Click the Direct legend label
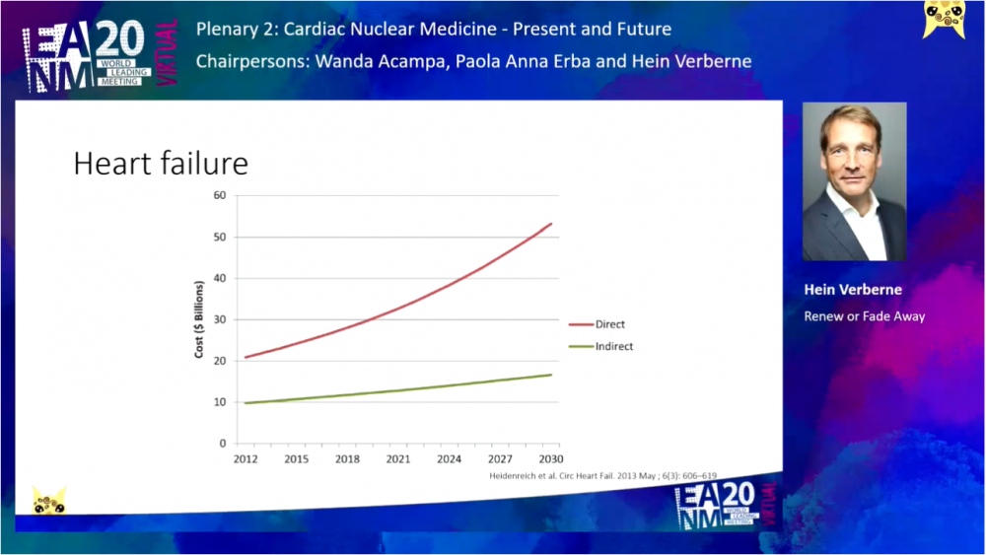 [x=610, y=324]
